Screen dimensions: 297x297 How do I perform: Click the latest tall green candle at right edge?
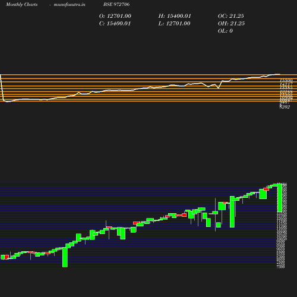tap(280, 198)
